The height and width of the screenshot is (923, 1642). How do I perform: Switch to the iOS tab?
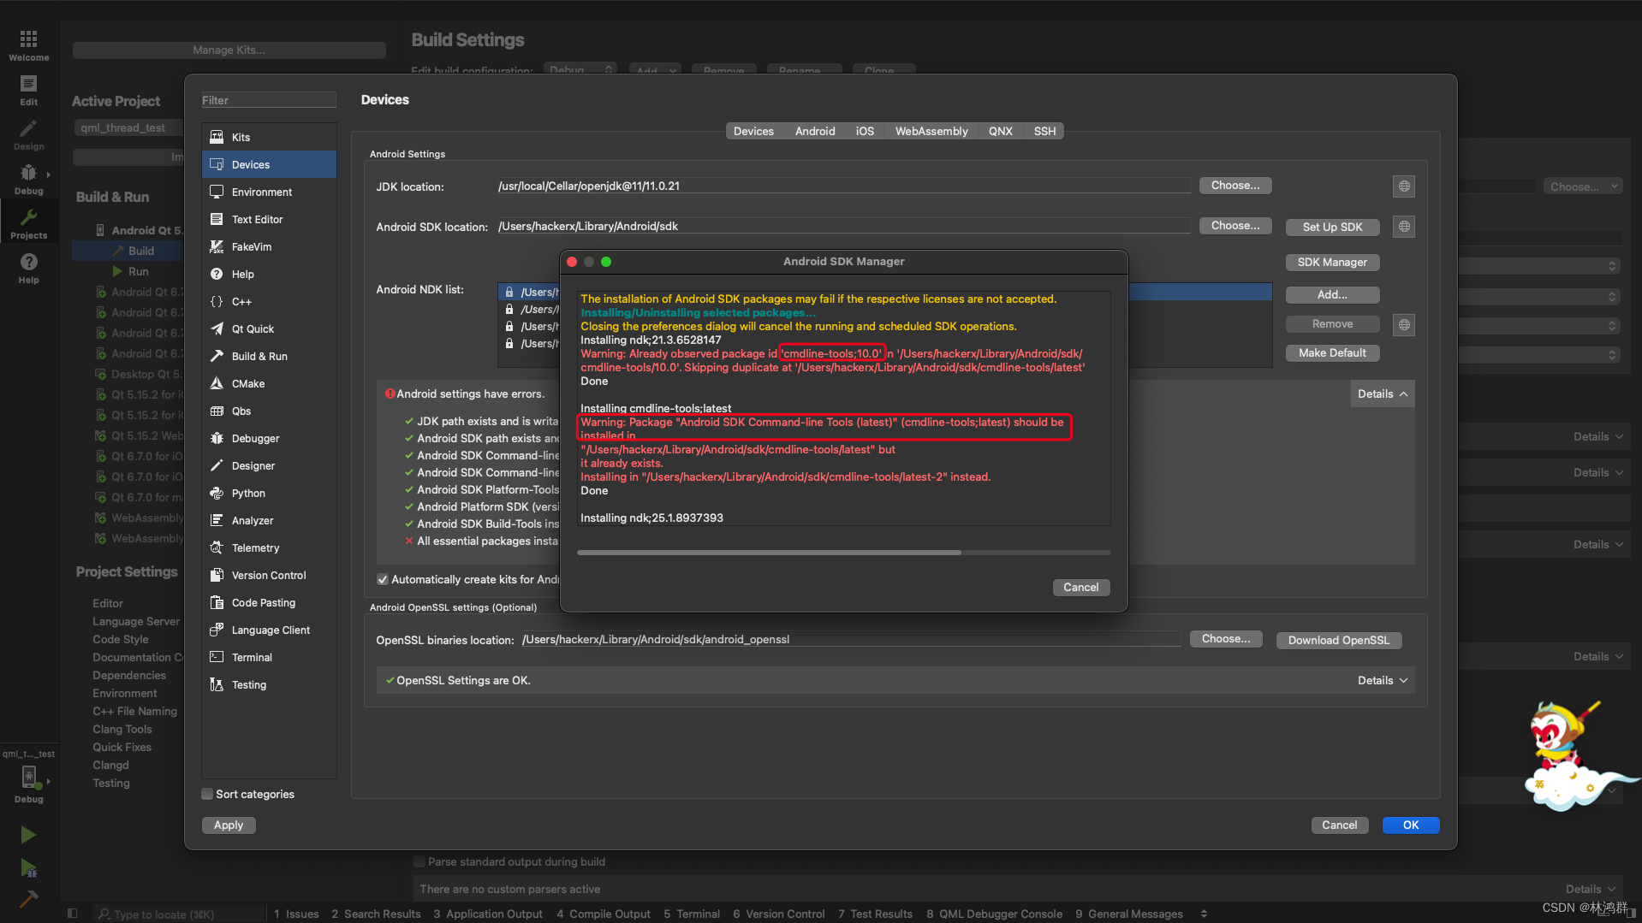[x=865, y=131]
